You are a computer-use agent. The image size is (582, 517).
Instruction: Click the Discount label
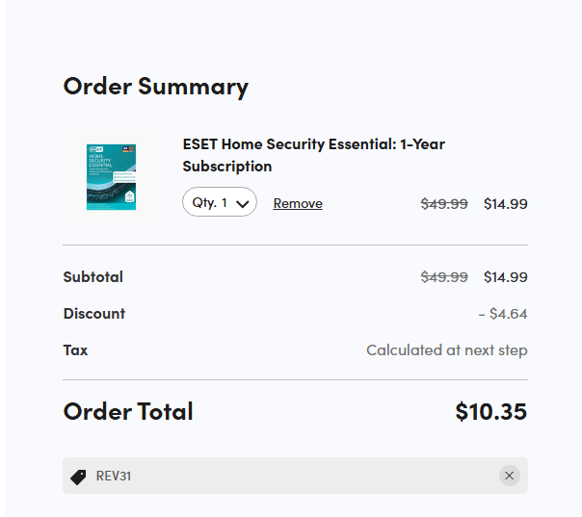(x=94, y=314)
